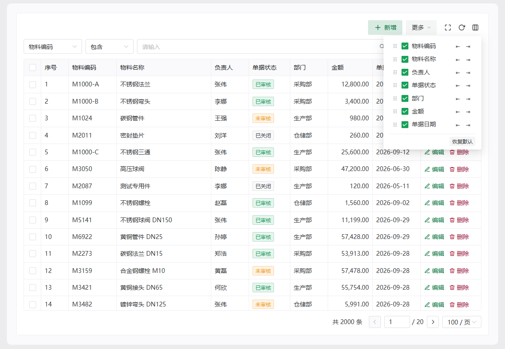This screenshot has height=349, width=505.
Task: Uncheck 负责人 column visibility
Action: 405,72
